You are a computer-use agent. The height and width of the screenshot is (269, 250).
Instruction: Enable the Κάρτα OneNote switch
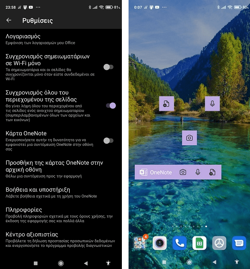coord(109,141)
